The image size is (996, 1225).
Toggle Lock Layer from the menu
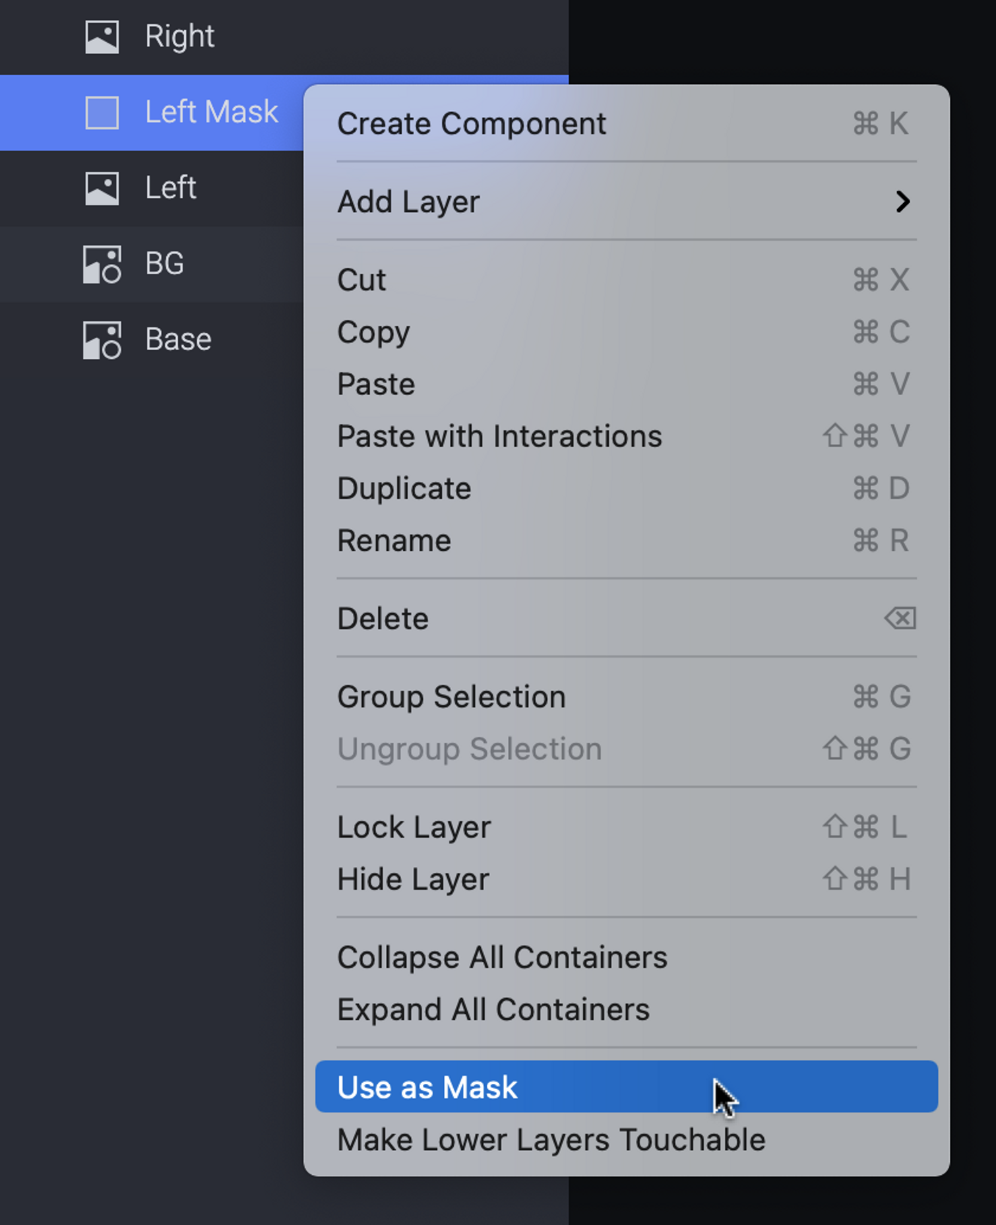[x=414, y=827]
